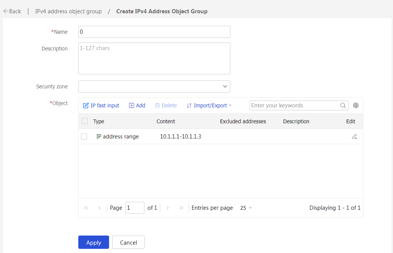
Task: Click Displaying 1 - 1 of 1 text
Action: point(335,208)
